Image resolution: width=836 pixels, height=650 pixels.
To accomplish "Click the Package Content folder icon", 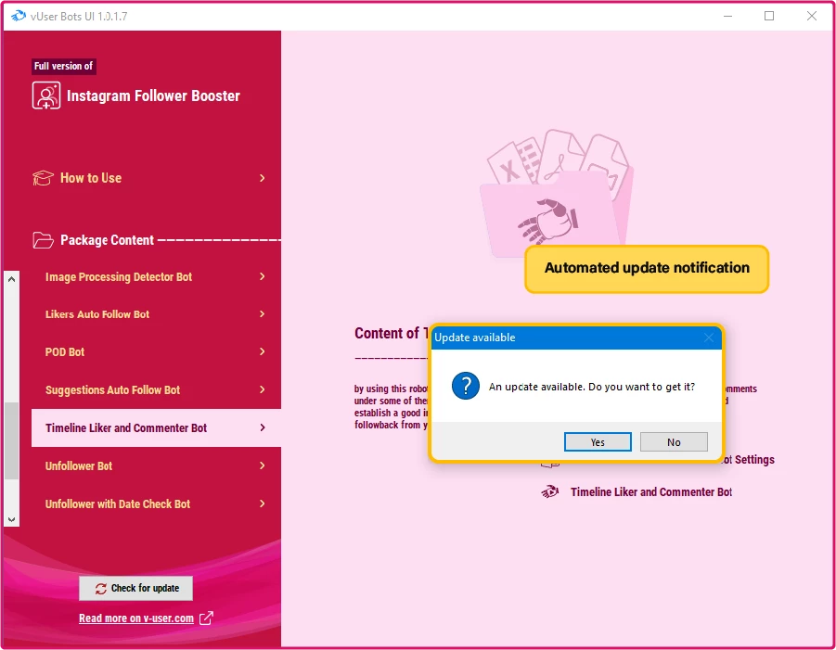I will [x=44, y=240].
